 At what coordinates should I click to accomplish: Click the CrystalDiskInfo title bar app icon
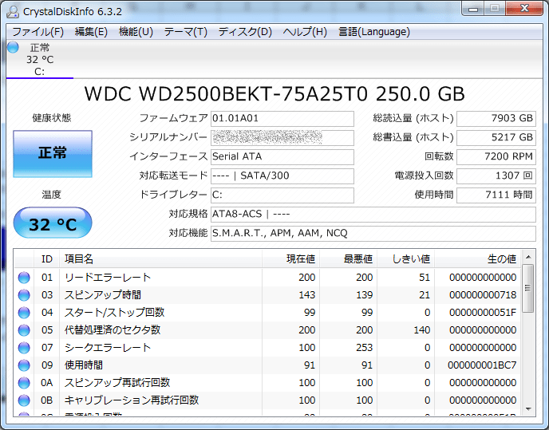pos(12,10)
